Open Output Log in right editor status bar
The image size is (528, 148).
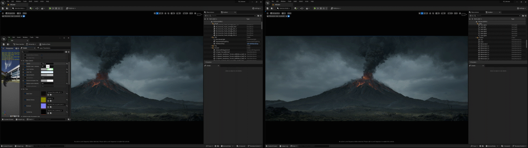(283, 146)
